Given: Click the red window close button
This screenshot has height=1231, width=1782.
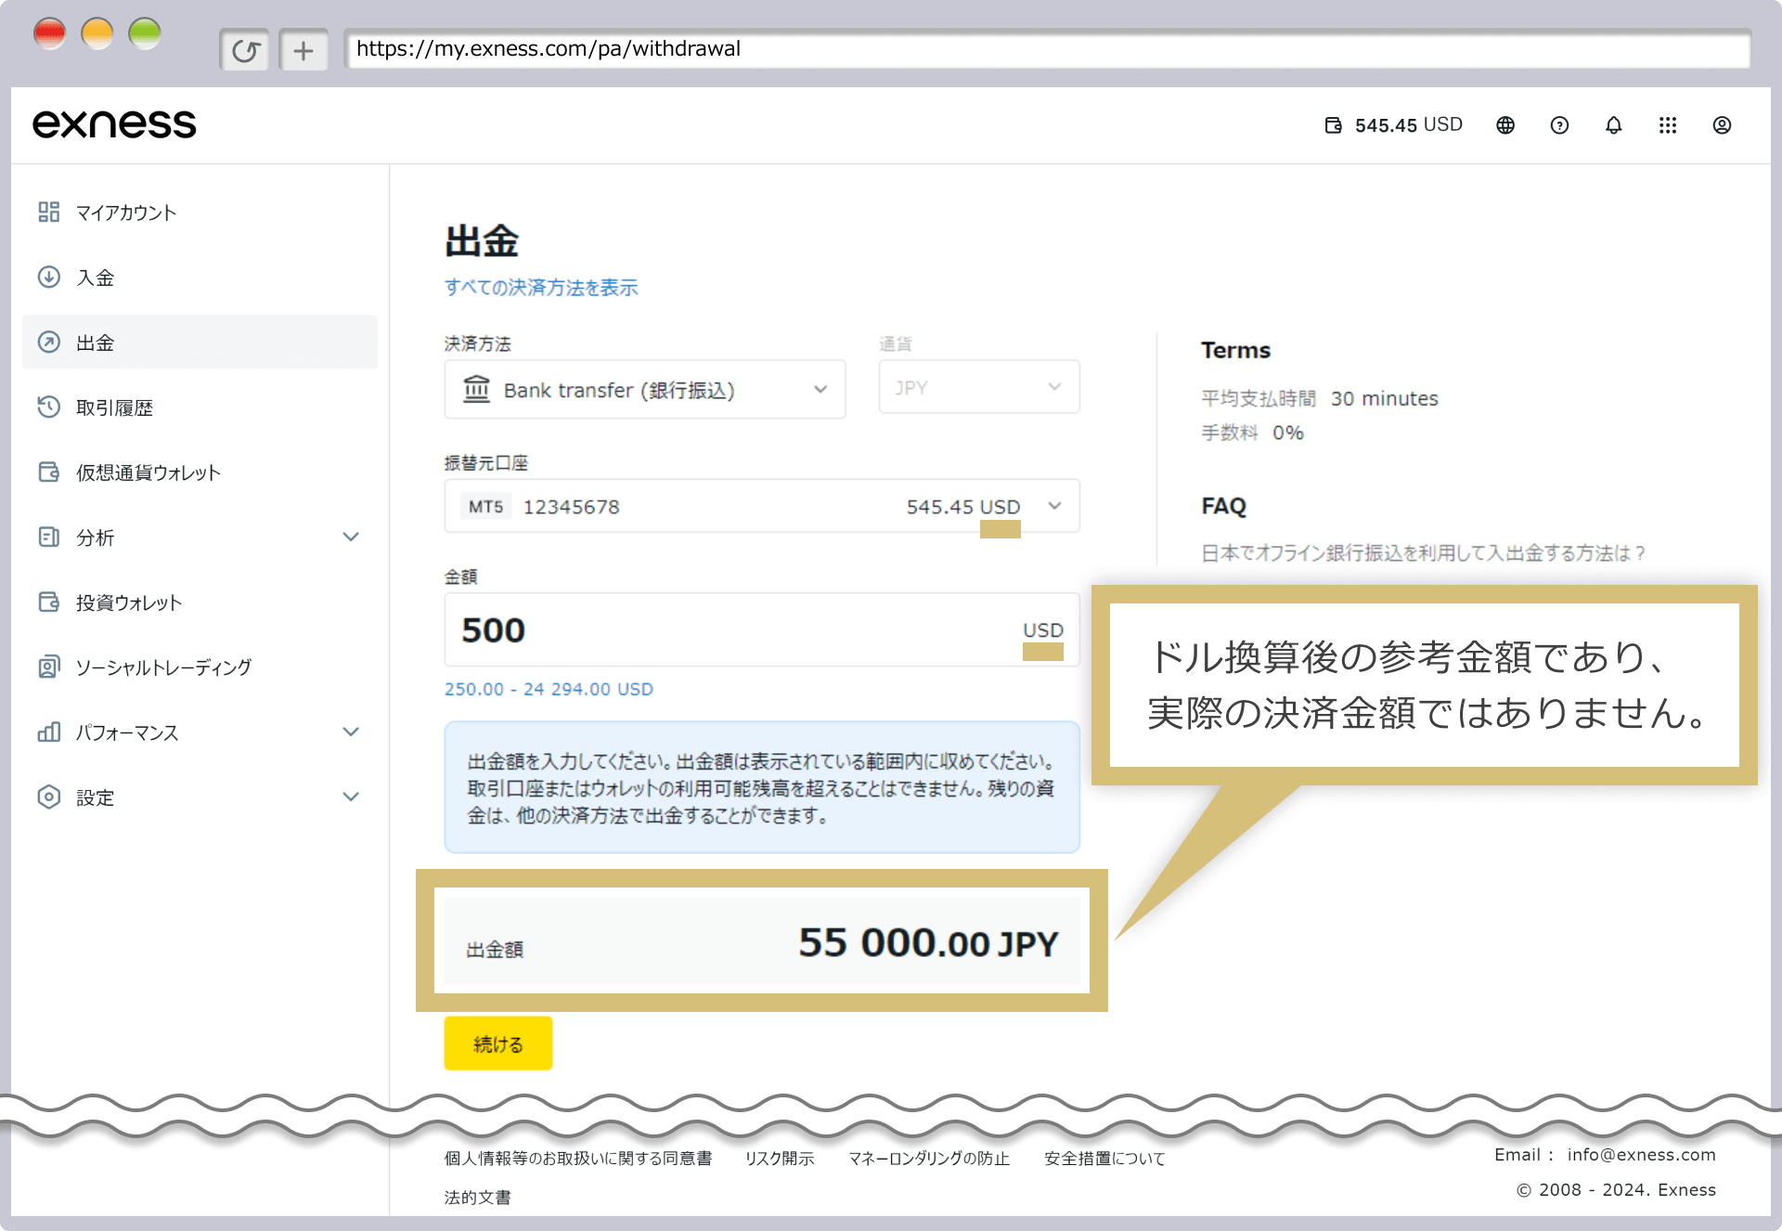Looking at the screenshot, I should [49, 35].
